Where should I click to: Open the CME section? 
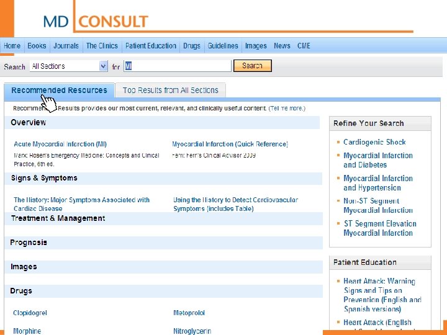304,46
